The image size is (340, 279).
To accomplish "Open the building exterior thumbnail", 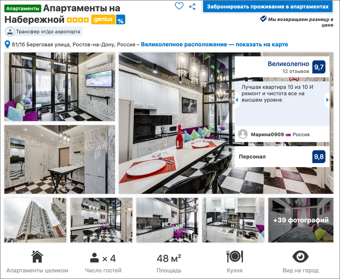I will 35,220.
